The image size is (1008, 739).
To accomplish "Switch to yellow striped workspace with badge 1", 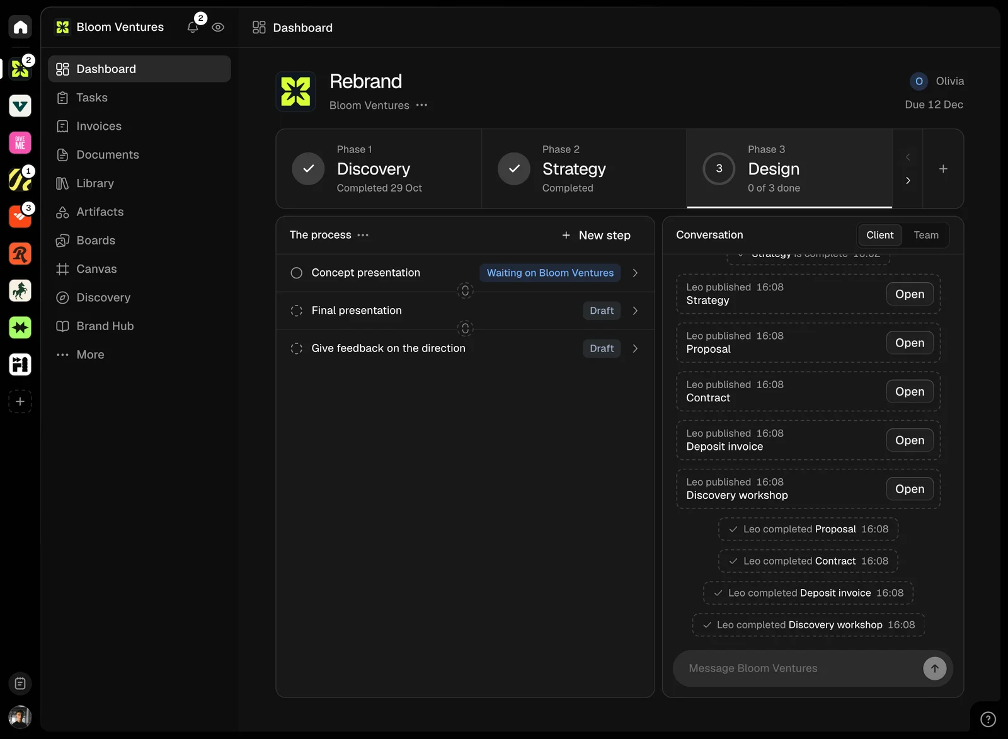I will pos(20,180).
